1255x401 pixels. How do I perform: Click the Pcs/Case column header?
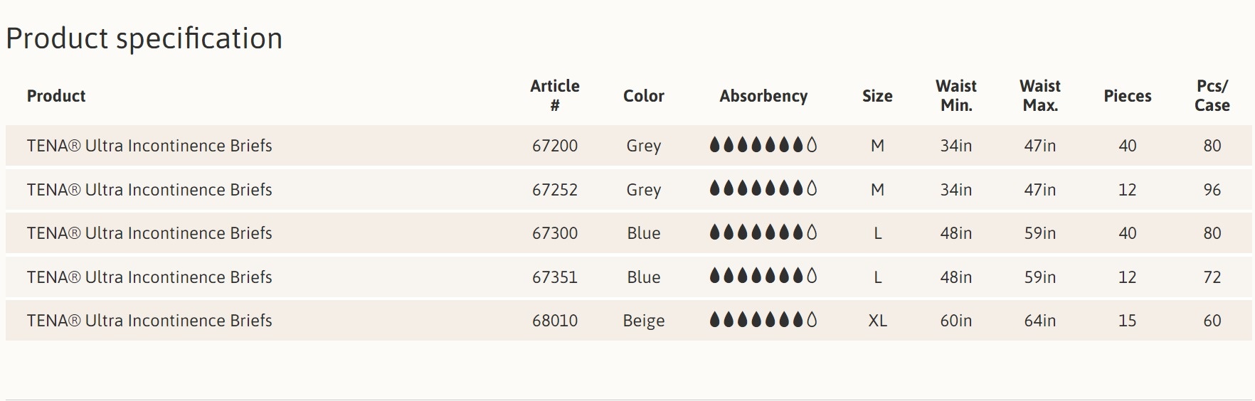(x=1212, y=95)
